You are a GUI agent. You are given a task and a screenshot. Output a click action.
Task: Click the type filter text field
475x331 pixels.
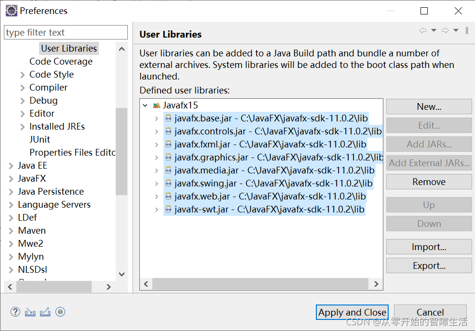tap(66, 32)
